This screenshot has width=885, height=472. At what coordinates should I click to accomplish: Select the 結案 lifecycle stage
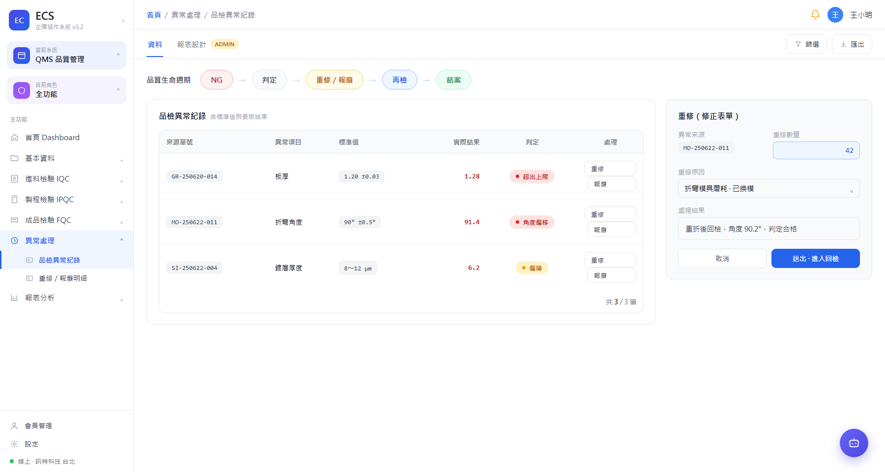coord(454,80)
